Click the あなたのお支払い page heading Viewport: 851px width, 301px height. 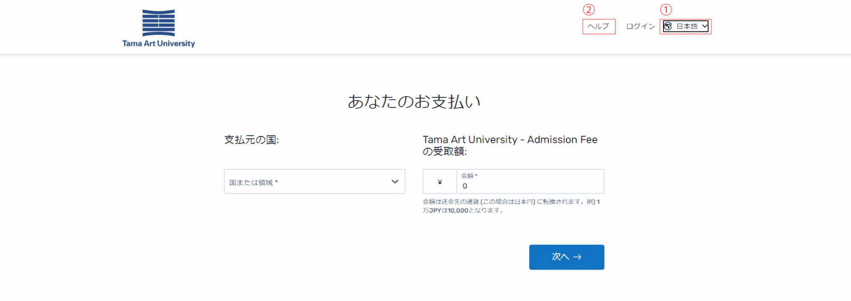[x=414, y=102]
